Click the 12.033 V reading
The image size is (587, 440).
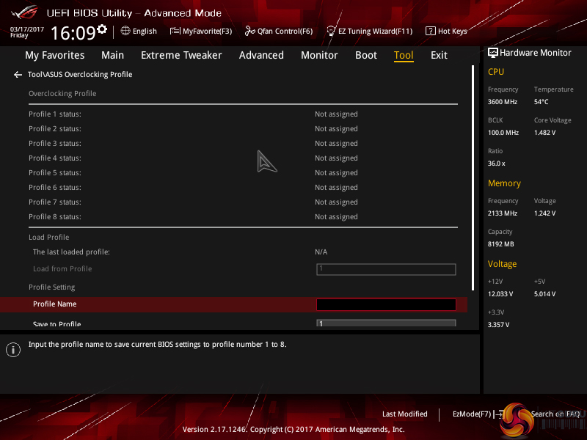coord(500,294)
